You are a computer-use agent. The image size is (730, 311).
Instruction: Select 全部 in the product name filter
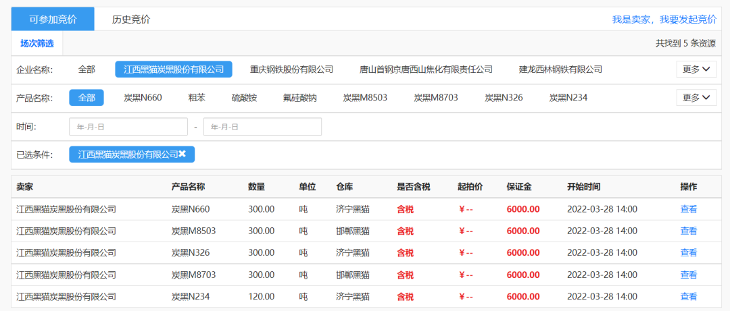point(87,98)
